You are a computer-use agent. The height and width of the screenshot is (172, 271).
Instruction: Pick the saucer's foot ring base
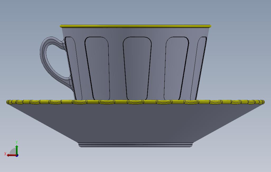click(x=136, y=145)
